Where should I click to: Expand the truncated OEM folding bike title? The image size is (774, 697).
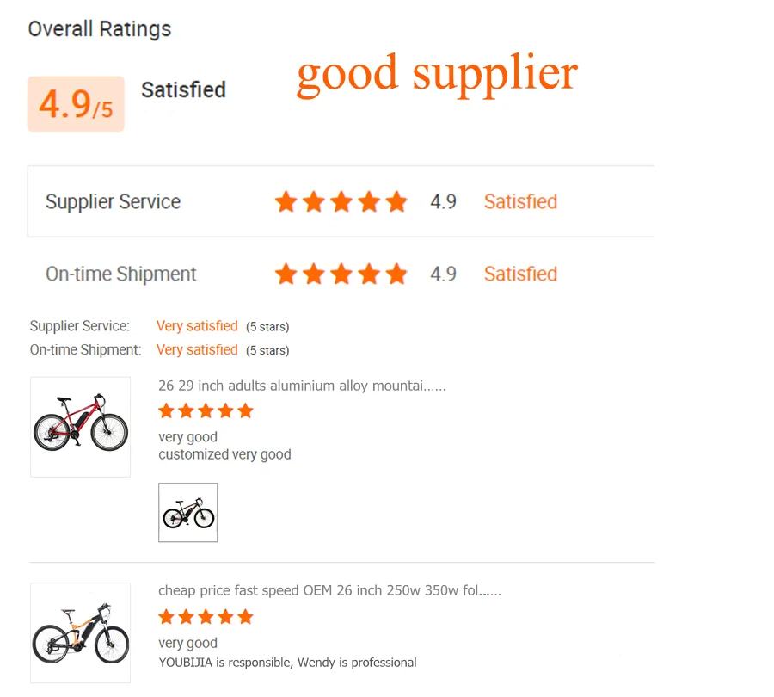[330, 590]
